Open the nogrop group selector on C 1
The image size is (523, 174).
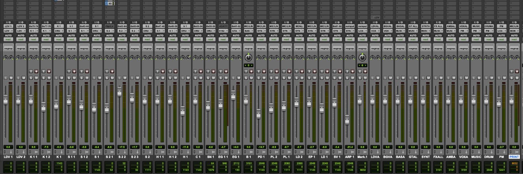pos(198,48)
